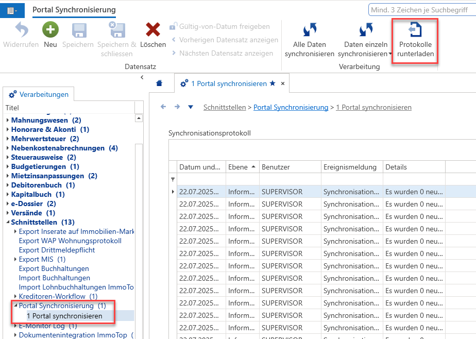Image resolution: width=476 pixels, height=339 pixels.
Task: Select tree item 1 Portal synchronisieren
Action: pyautogui.click(x=64, y=316)
